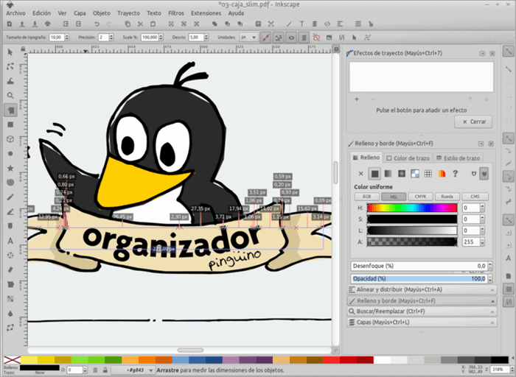Select CMS color mode button
516x377 pixels.
(475, 197)
